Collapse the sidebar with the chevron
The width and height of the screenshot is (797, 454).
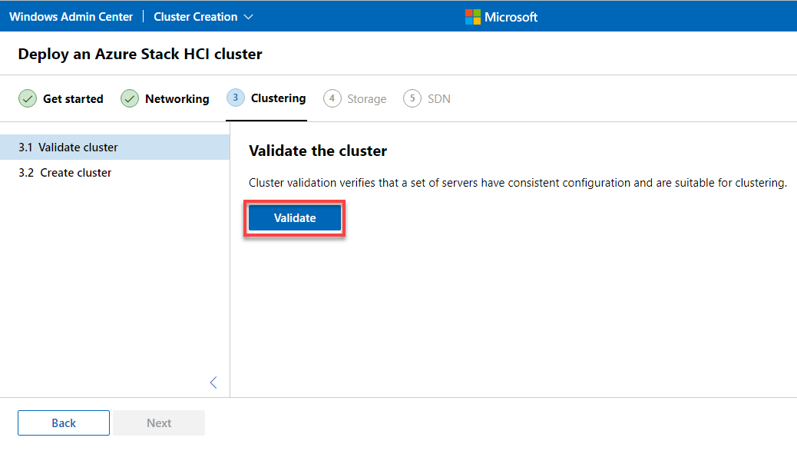click(213, 383)
